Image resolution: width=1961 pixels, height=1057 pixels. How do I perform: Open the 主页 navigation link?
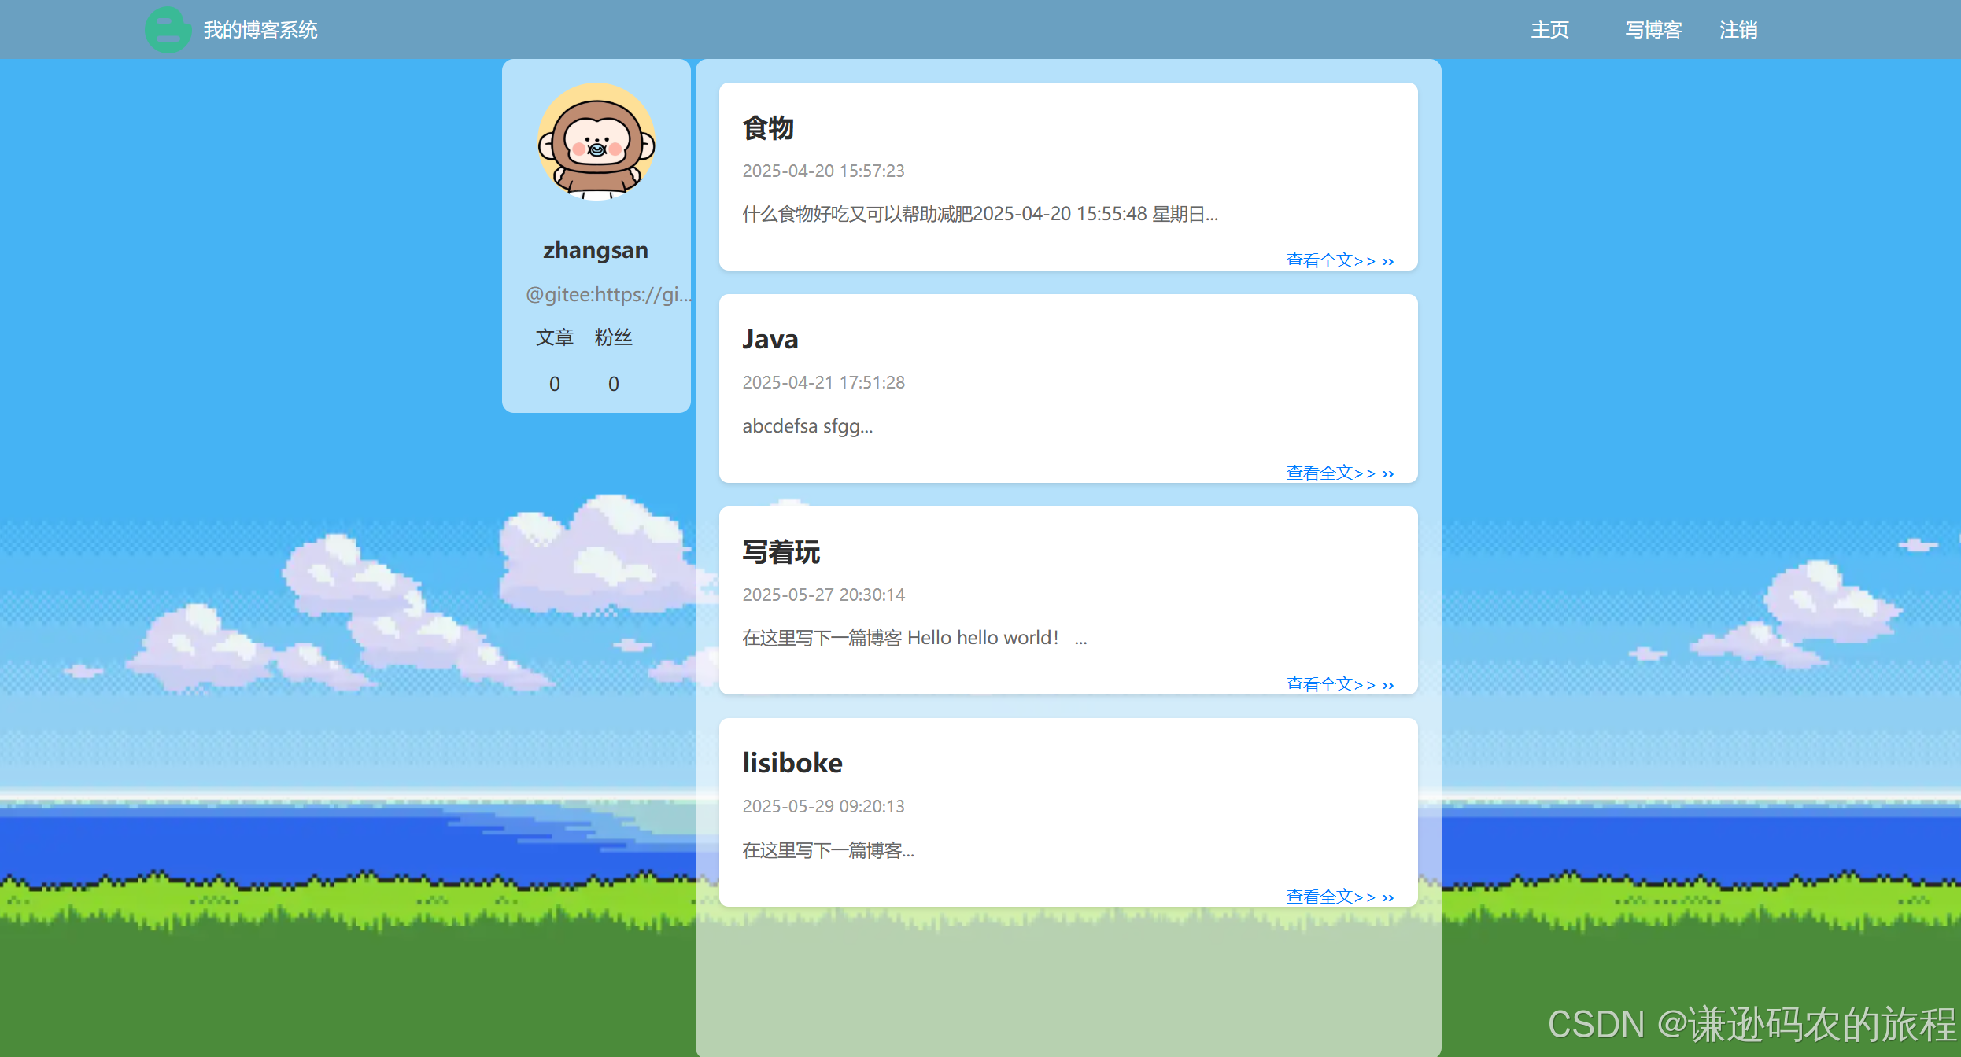(x=1549, y=30)
